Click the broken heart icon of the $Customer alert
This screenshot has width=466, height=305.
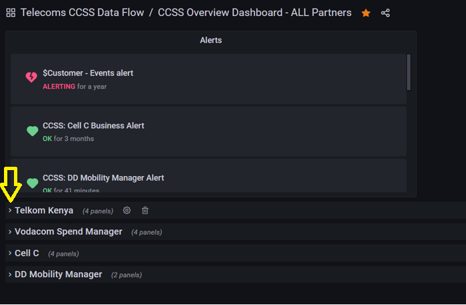coord(31,77)
